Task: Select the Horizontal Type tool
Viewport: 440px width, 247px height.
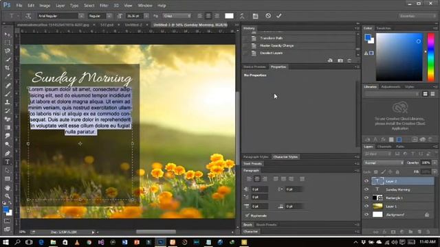Action: [x=8, y=162]
